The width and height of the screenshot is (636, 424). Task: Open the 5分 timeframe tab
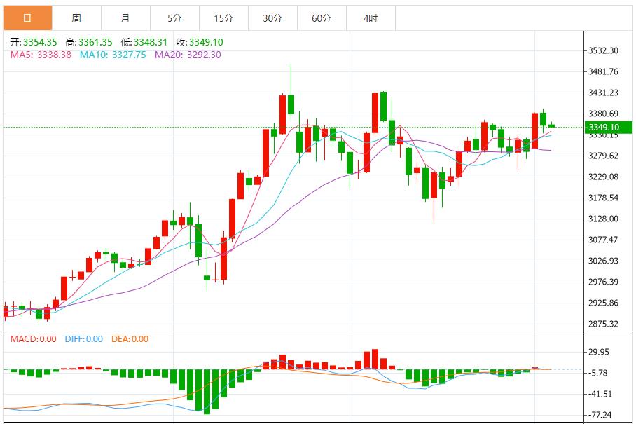click(175, 18)
